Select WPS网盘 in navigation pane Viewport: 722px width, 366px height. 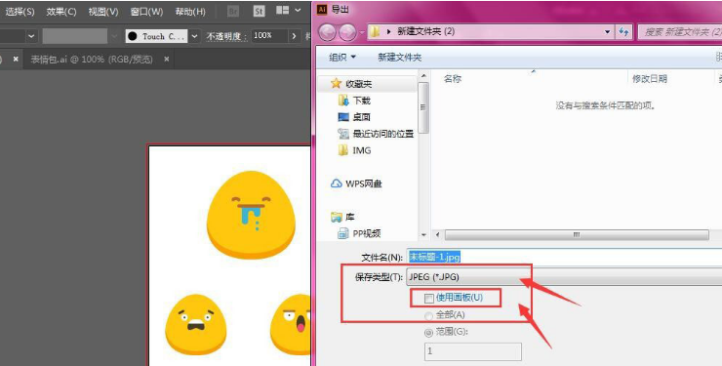pos(364,183)
